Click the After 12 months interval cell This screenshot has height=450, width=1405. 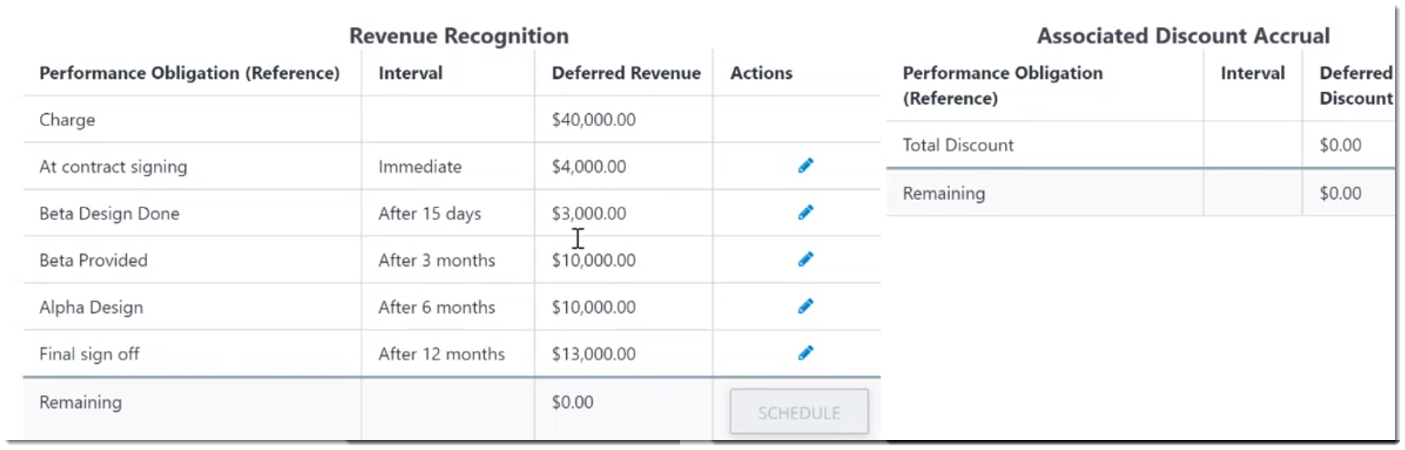[x=441, y=354]
